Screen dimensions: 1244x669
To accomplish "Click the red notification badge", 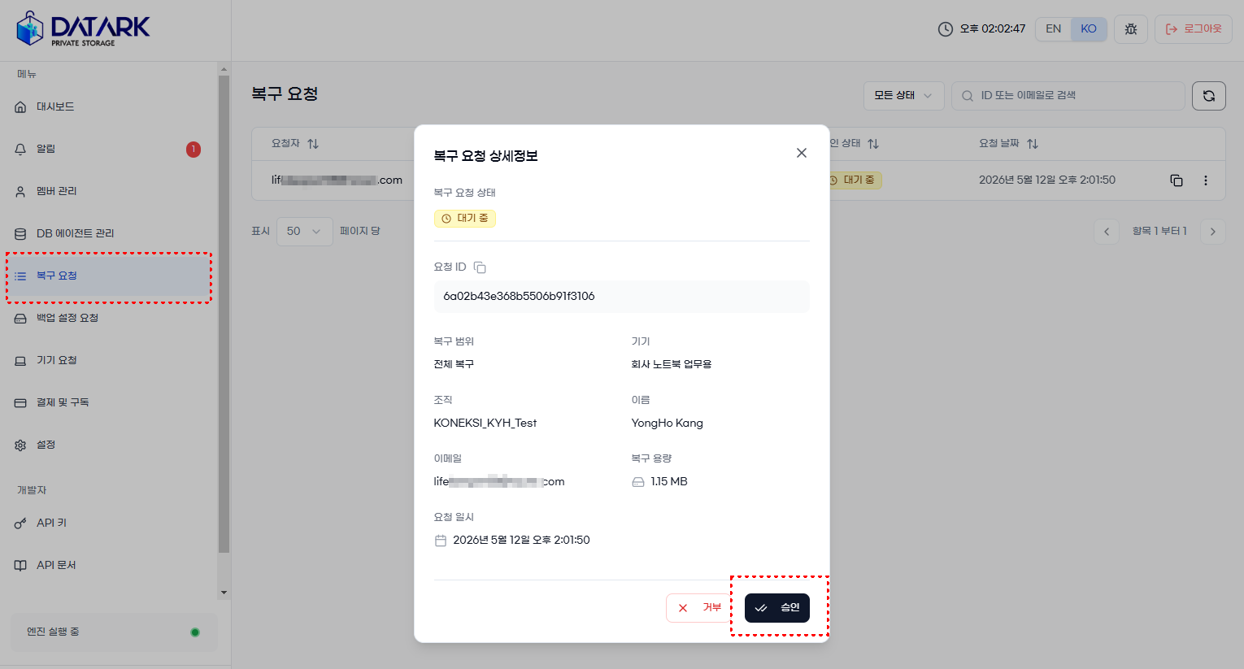I will 193,149.
